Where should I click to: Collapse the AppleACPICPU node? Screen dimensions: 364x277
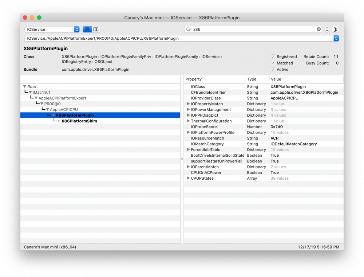[x=47, y=109]
